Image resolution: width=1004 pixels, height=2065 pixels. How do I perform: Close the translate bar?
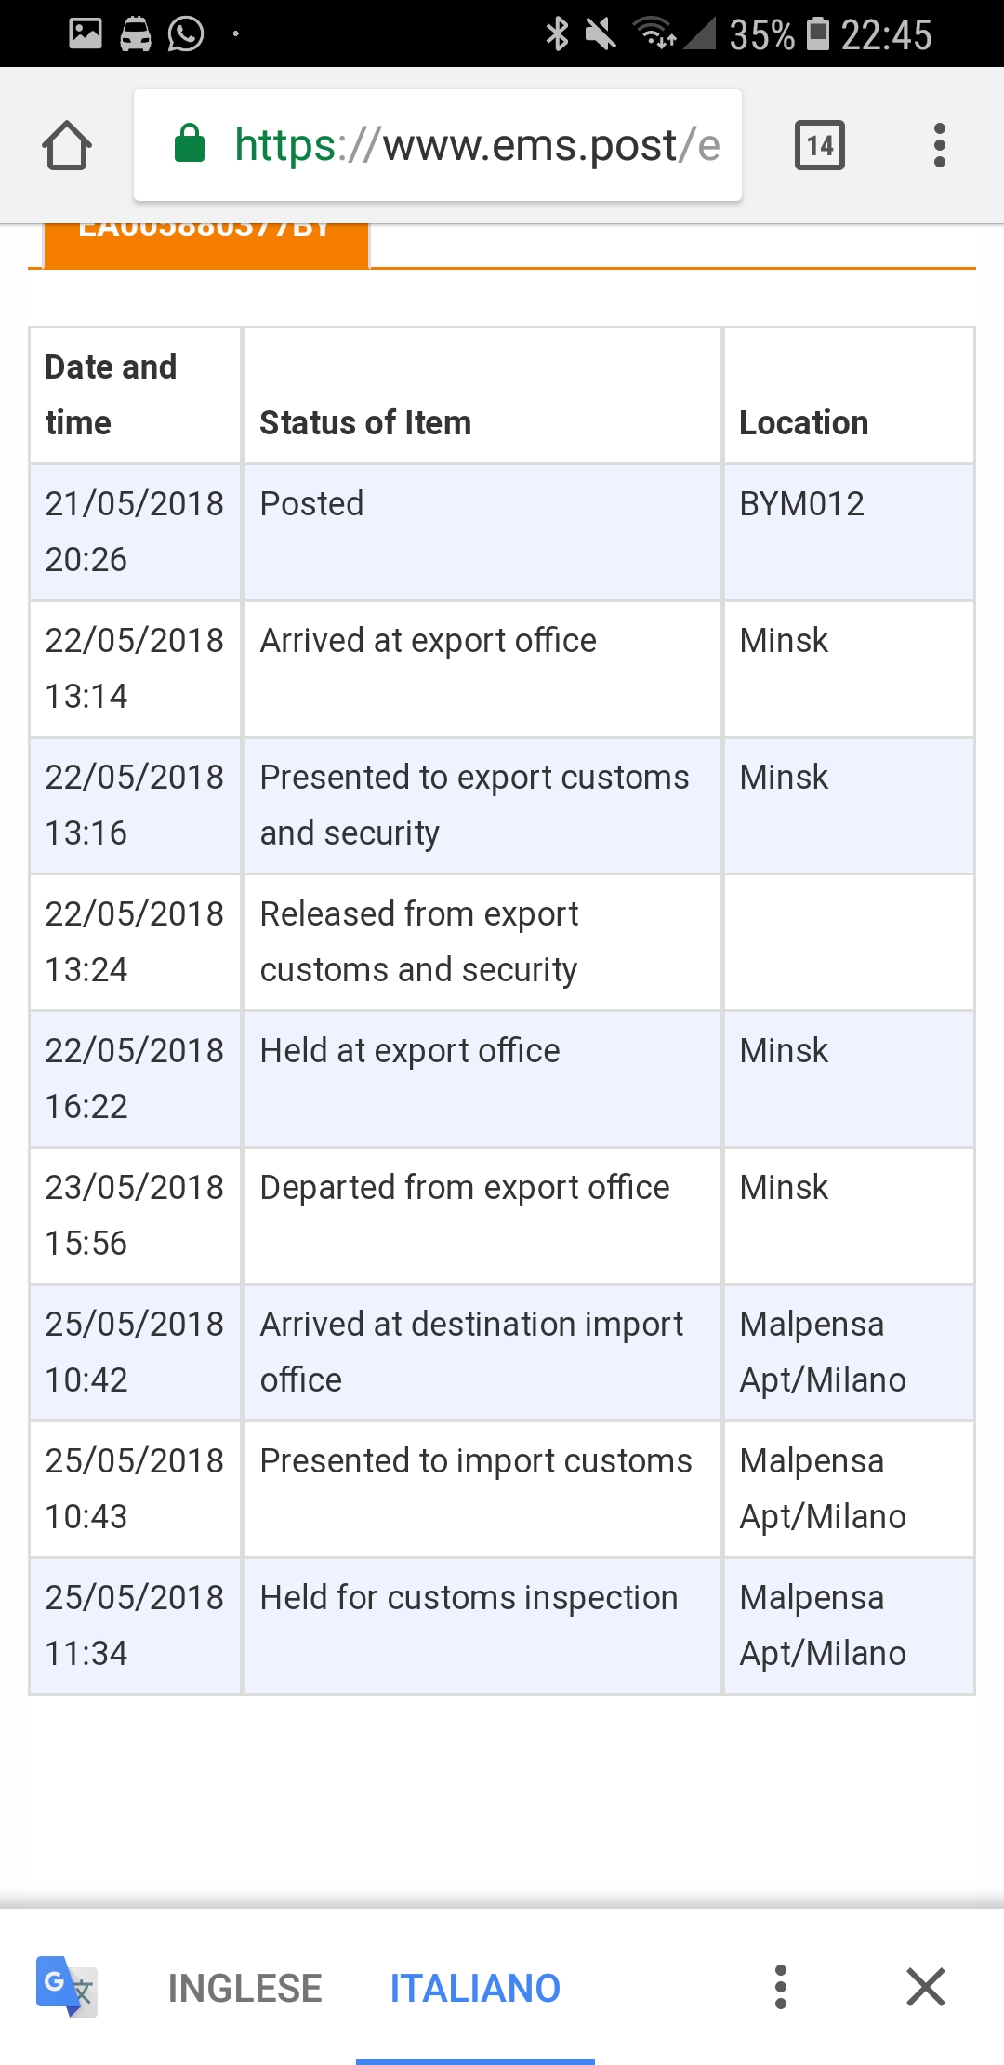[925, 1987]
